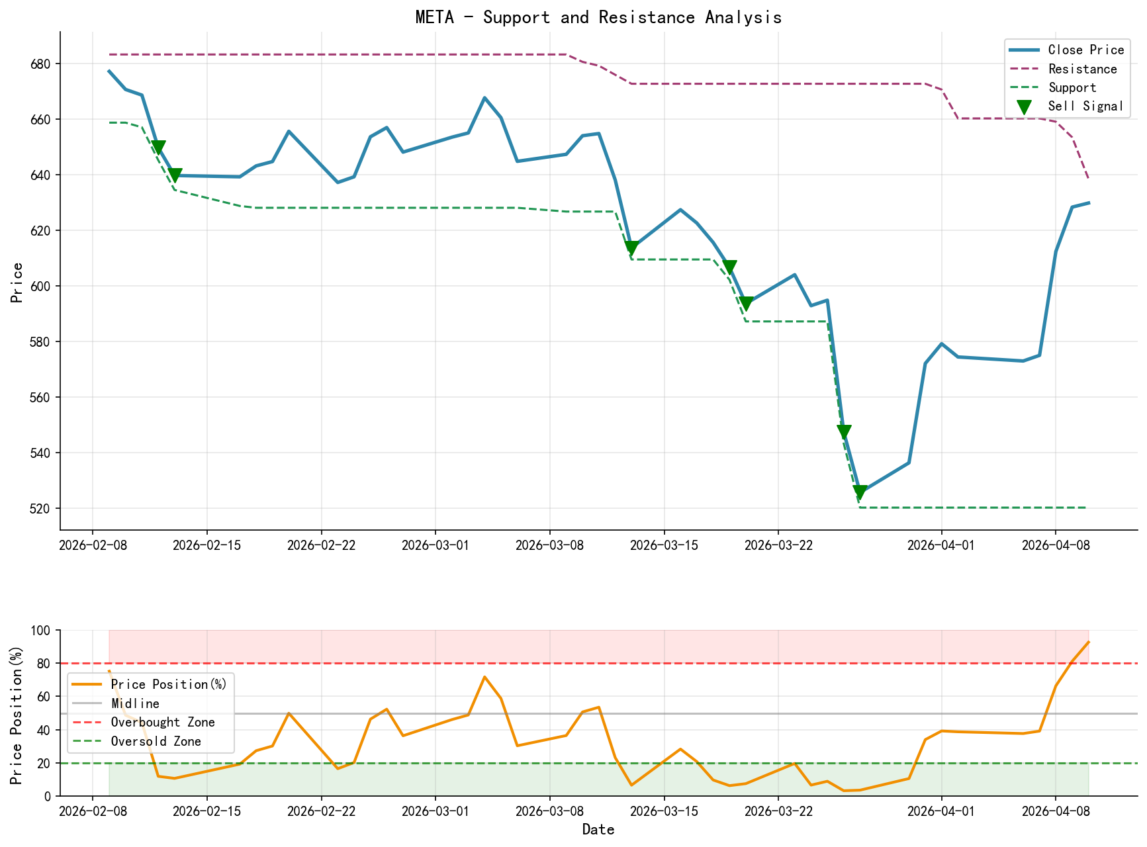The width and height of the screenshot is (1147, 847).
Task: Click the 2026-02-22 date tick on the top chart
Action: 322,545
